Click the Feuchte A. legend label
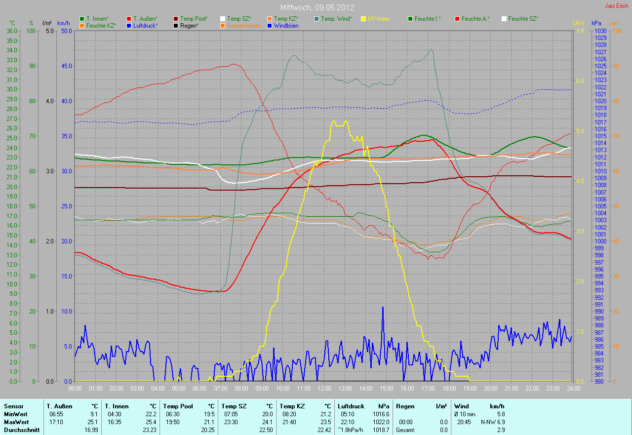This screenshot has height=435, width=632. 475,19
